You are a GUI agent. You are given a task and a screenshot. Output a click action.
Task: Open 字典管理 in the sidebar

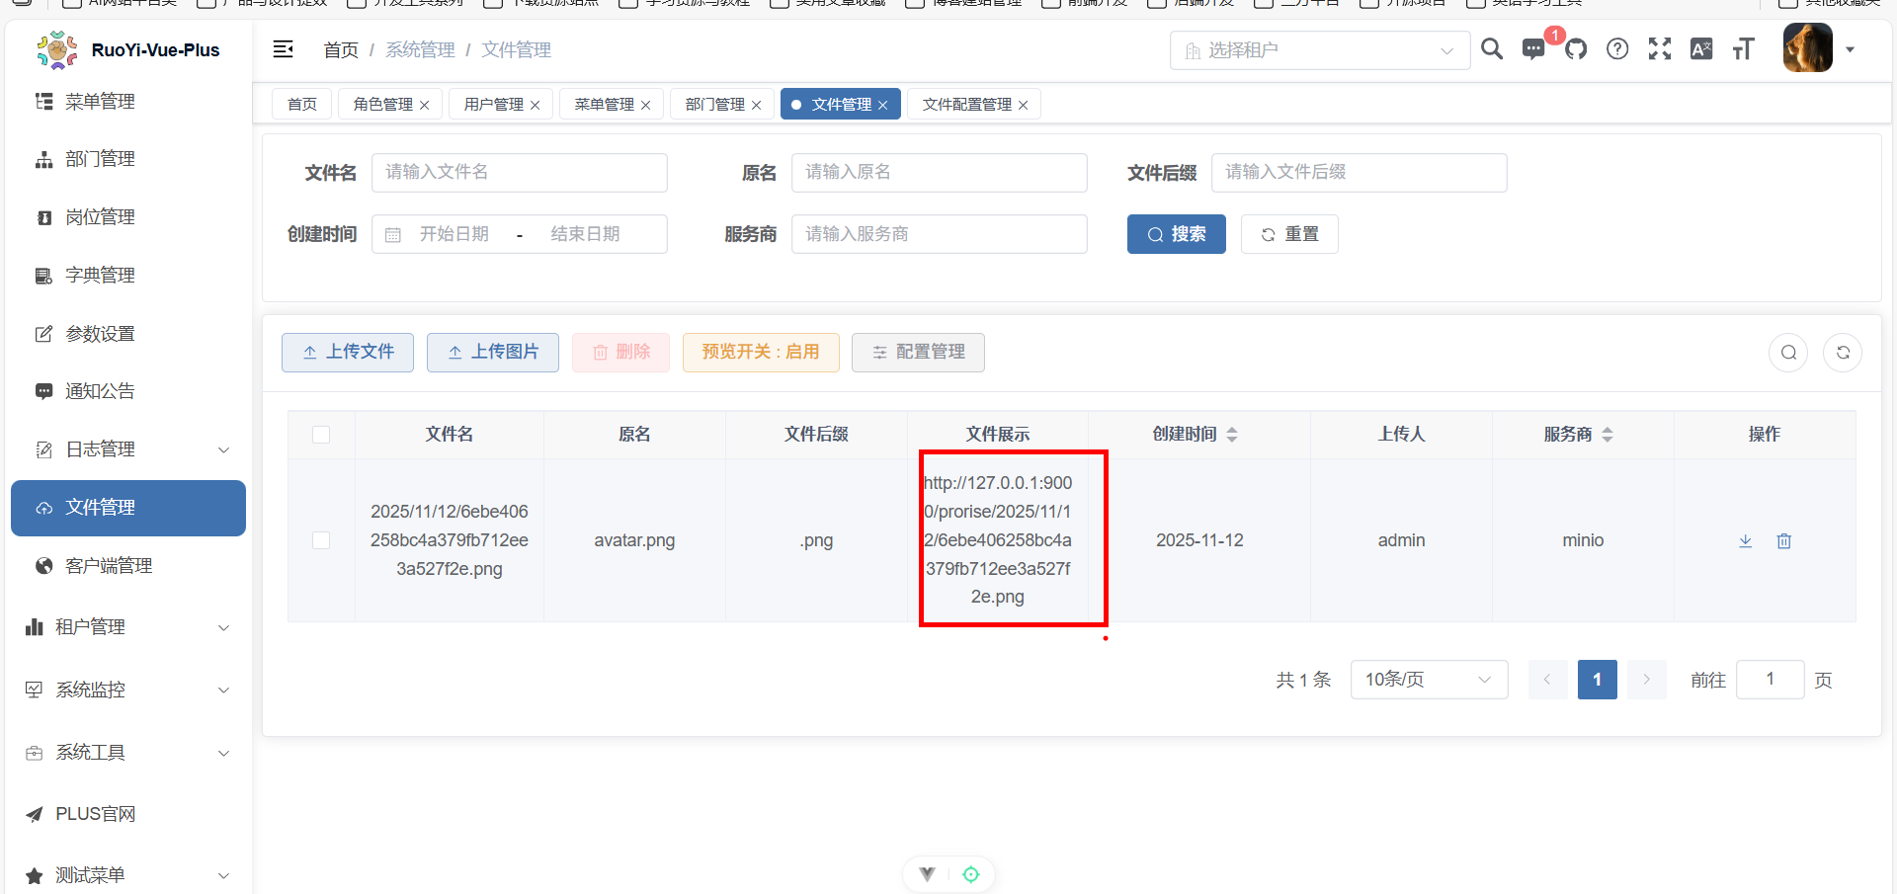tap(100, 276)
